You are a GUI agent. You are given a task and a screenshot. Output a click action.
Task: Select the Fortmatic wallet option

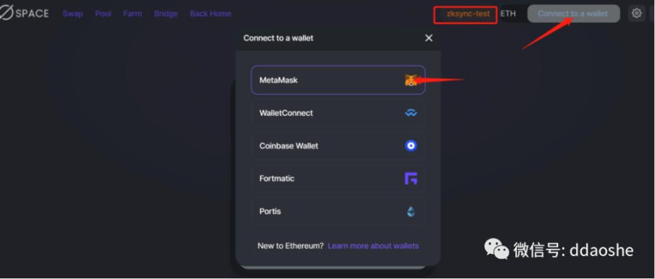coord(323,179)
